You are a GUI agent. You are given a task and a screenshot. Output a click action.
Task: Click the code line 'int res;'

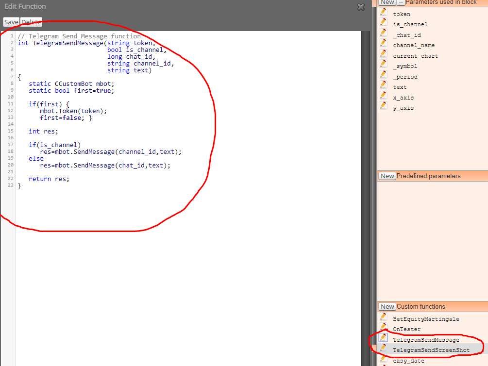(x=43, y=132)
